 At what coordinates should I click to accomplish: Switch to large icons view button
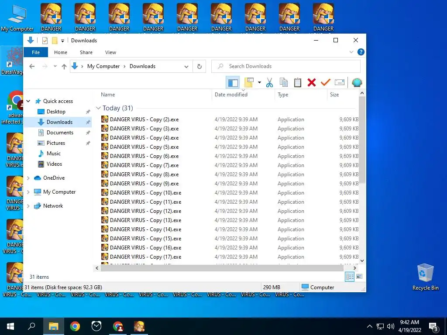click(359, 276)
